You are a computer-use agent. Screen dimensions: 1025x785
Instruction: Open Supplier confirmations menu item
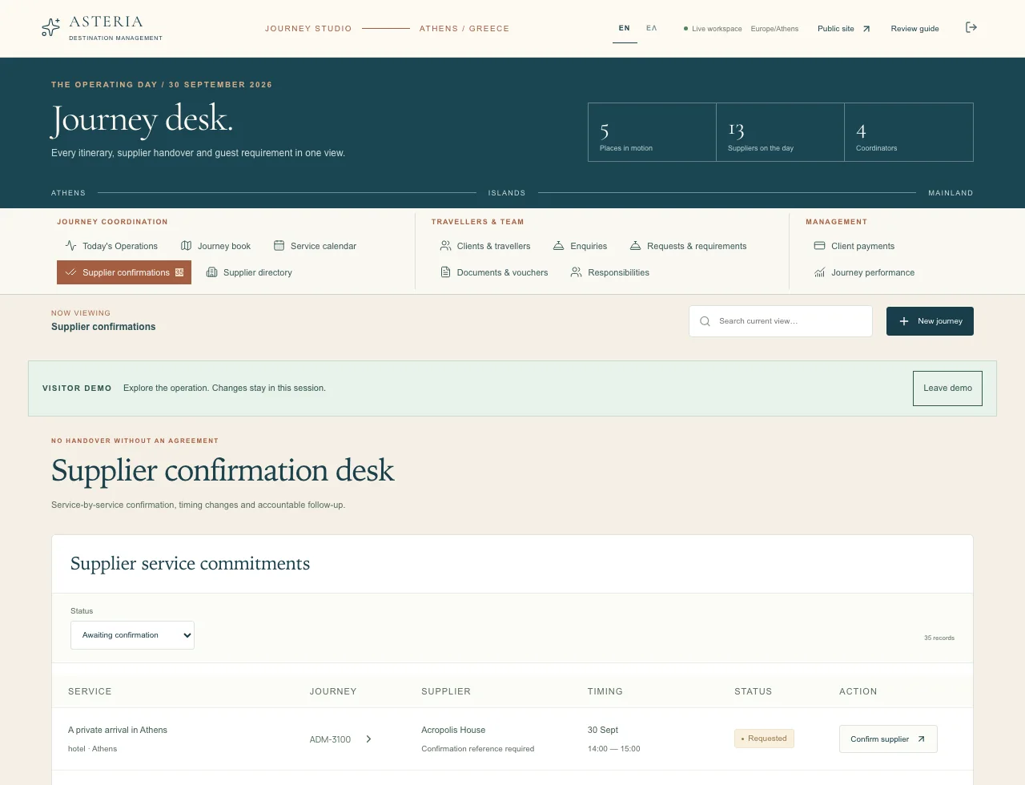124,272
